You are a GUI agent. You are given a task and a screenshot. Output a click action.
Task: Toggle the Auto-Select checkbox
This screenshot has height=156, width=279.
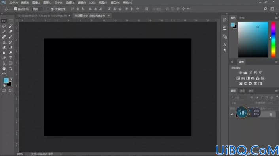coord(15,9)
